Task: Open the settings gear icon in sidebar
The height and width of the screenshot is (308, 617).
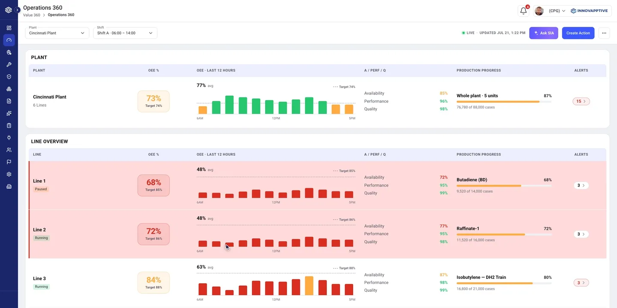Action: 9,174
